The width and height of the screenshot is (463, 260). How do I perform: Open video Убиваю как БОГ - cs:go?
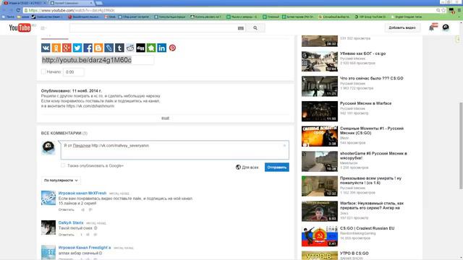[x=362, y=53]
